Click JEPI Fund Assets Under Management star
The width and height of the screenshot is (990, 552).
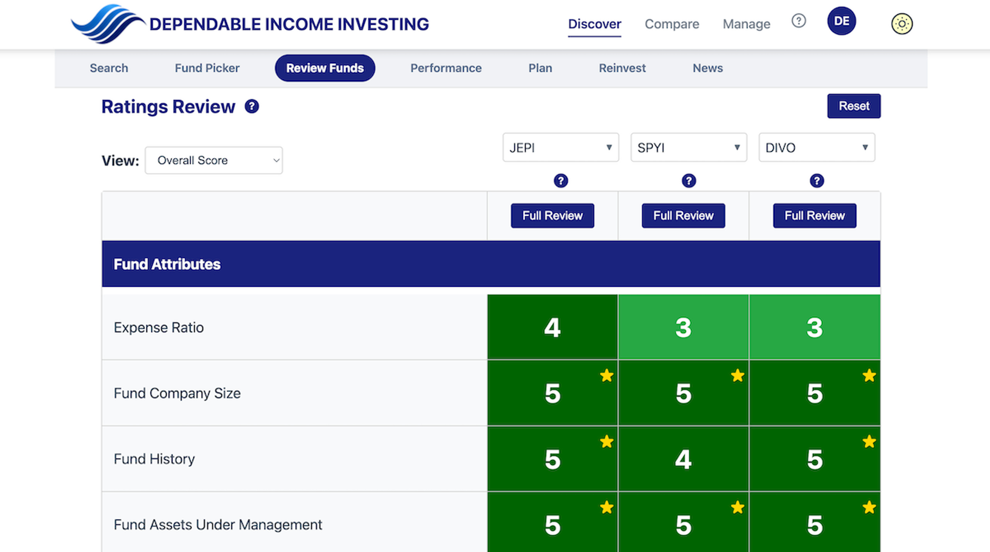pyautogui.click(x=606, y=507)
